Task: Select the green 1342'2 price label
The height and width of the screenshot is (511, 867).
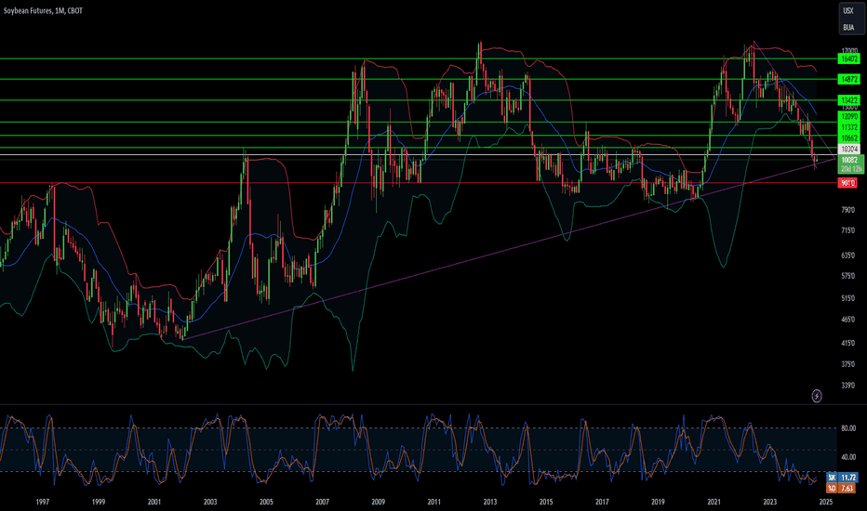Action: coord(848,100)
